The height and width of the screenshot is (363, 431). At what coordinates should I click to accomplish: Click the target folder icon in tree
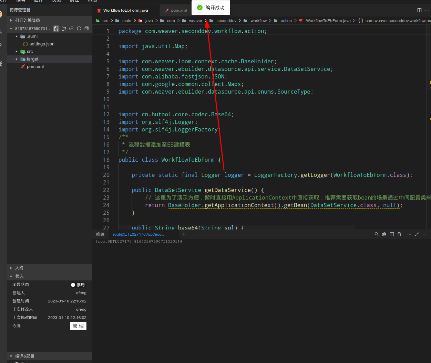[23, 59]
